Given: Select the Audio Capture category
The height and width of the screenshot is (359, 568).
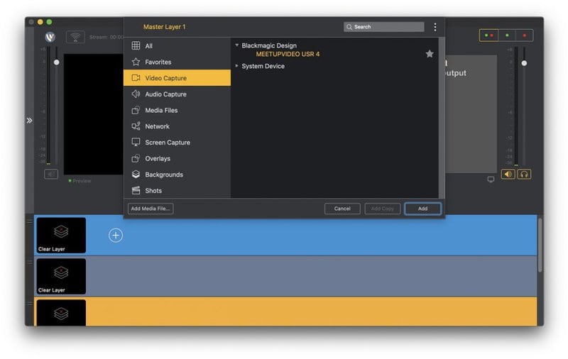Looking at the screenshot, I should click(165, 94).
